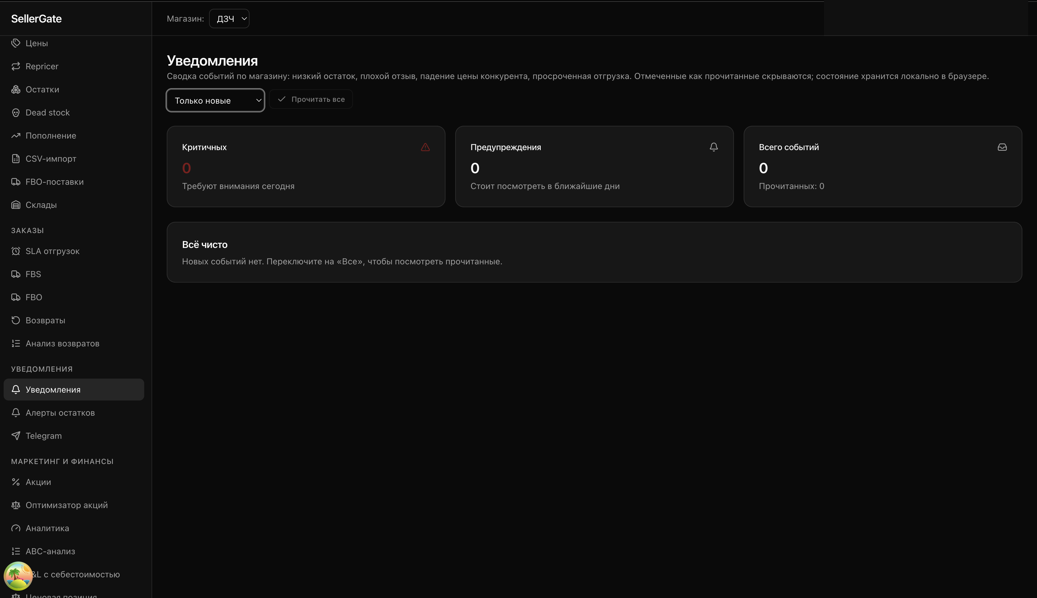
Task: Open the Магазин store dropdown
Action: pos(229,19)
